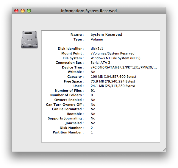Image resolution: width=178 pixels, height=168 pixels.
Task: Select the type value 'Volume'
Action: click(x=97, y=39)
